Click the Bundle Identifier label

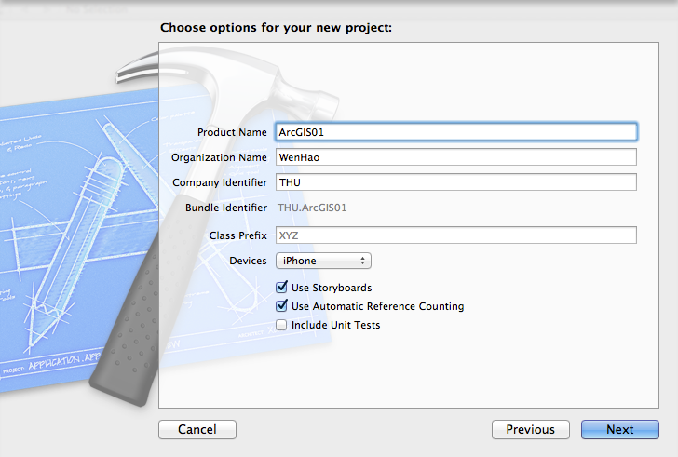[226, 208]
